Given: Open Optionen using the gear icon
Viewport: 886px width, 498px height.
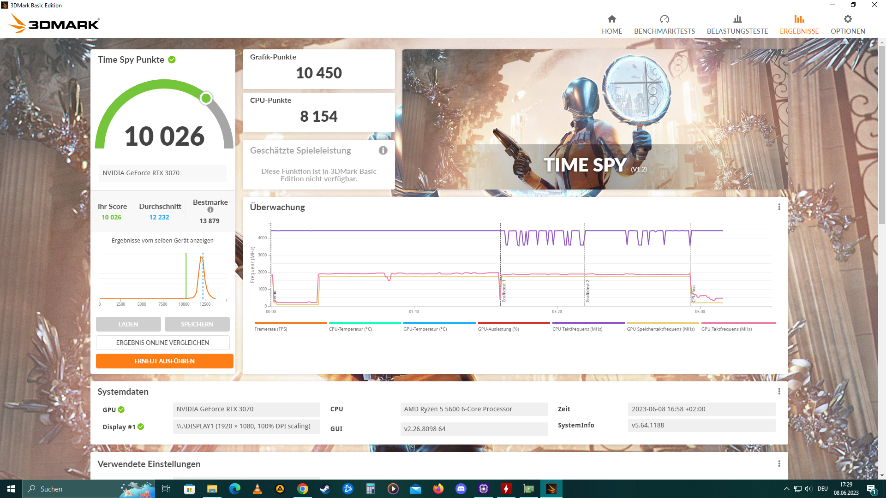Looking at the screenshot, I should (x=848, y=19).
